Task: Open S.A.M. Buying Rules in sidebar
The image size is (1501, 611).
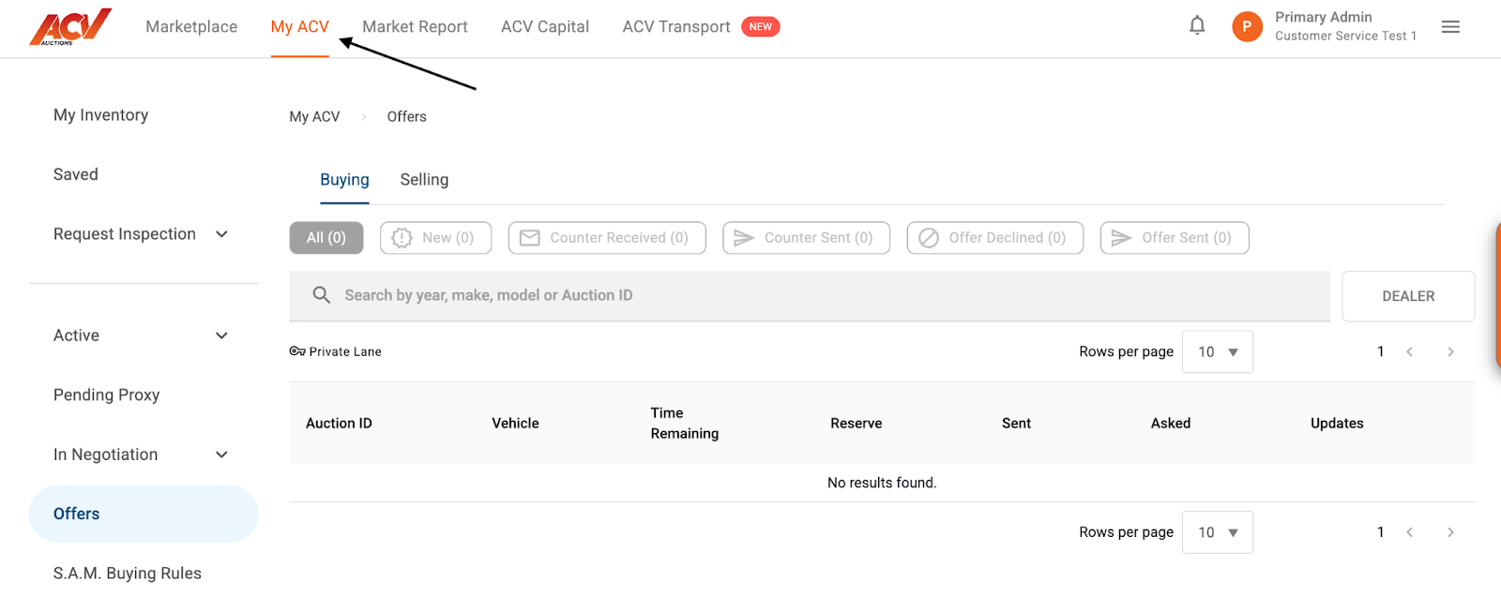Action: click(x=128, y=574)
